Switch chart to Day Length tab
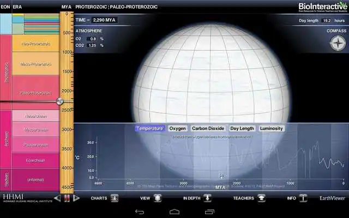This screenshot has width=349, height=218. (242, 129)
